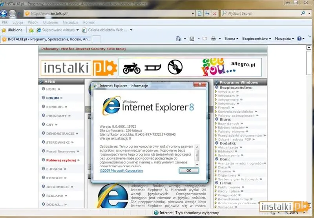Viewport: 314px width, 218px height.
Task: Open PROGRAMY from the site menu
Action: pyautogui.click(x=56, y=115)
